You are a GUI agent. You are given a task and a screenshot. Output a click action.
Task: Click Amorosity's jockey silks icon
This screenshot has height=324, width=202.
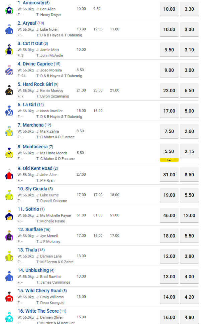(9, 9)
